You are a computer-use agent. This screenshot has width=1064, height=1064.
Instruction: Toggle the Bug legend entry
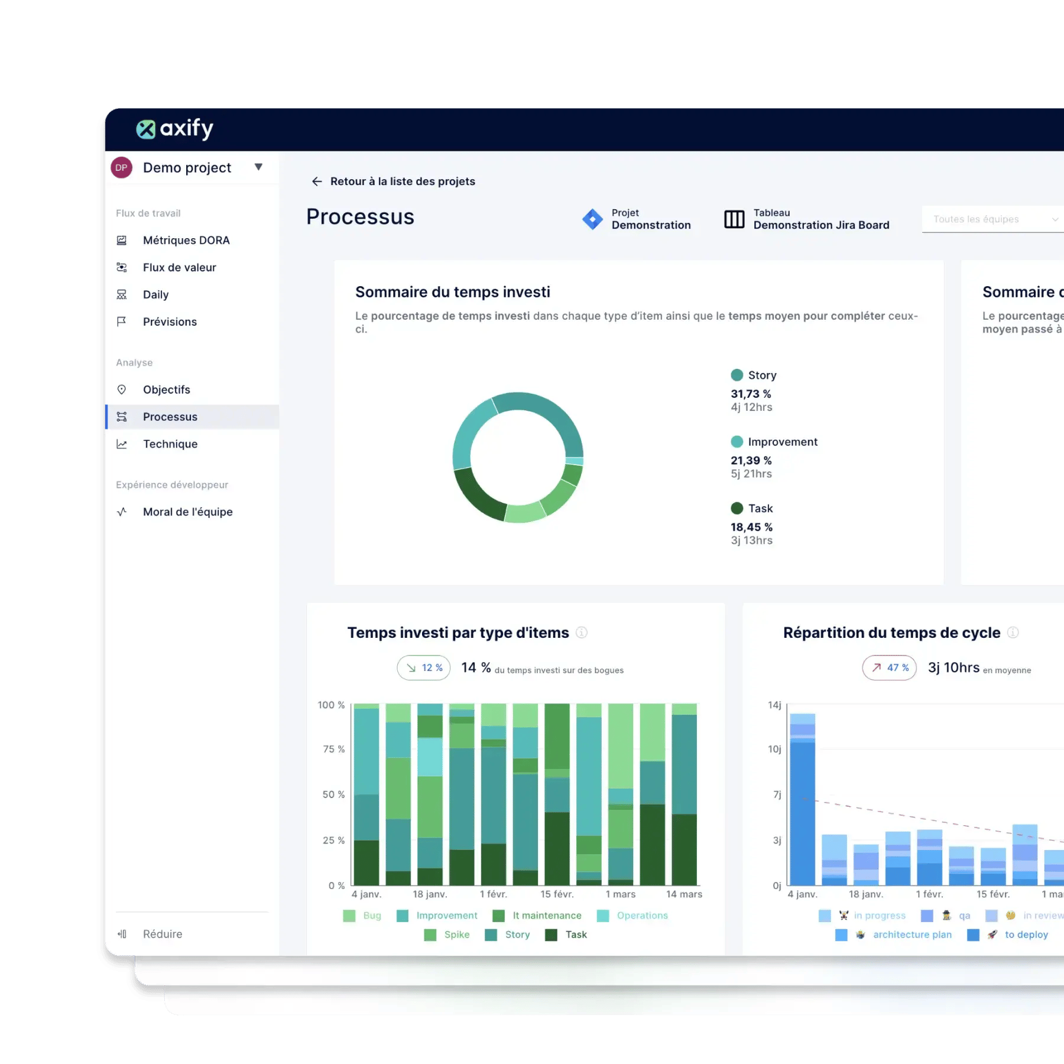(x=361, y=915)
